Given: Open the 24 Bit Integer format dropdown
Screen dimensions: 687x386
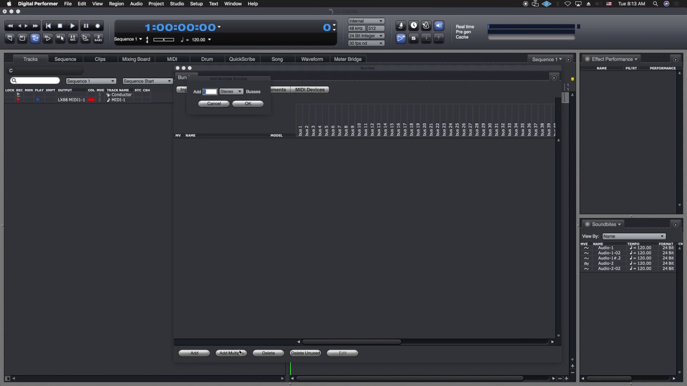Looking at the screenshot, I should (x=366, y=36).
